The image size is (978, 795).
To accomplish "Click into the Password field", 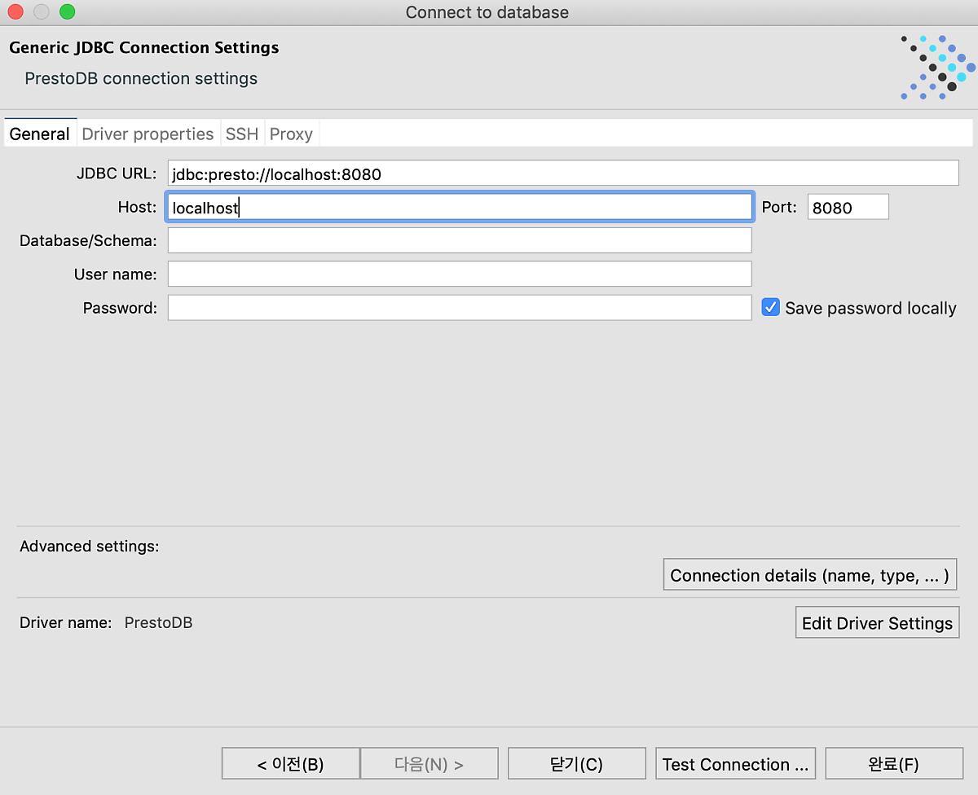I will (x=459, y=308).
